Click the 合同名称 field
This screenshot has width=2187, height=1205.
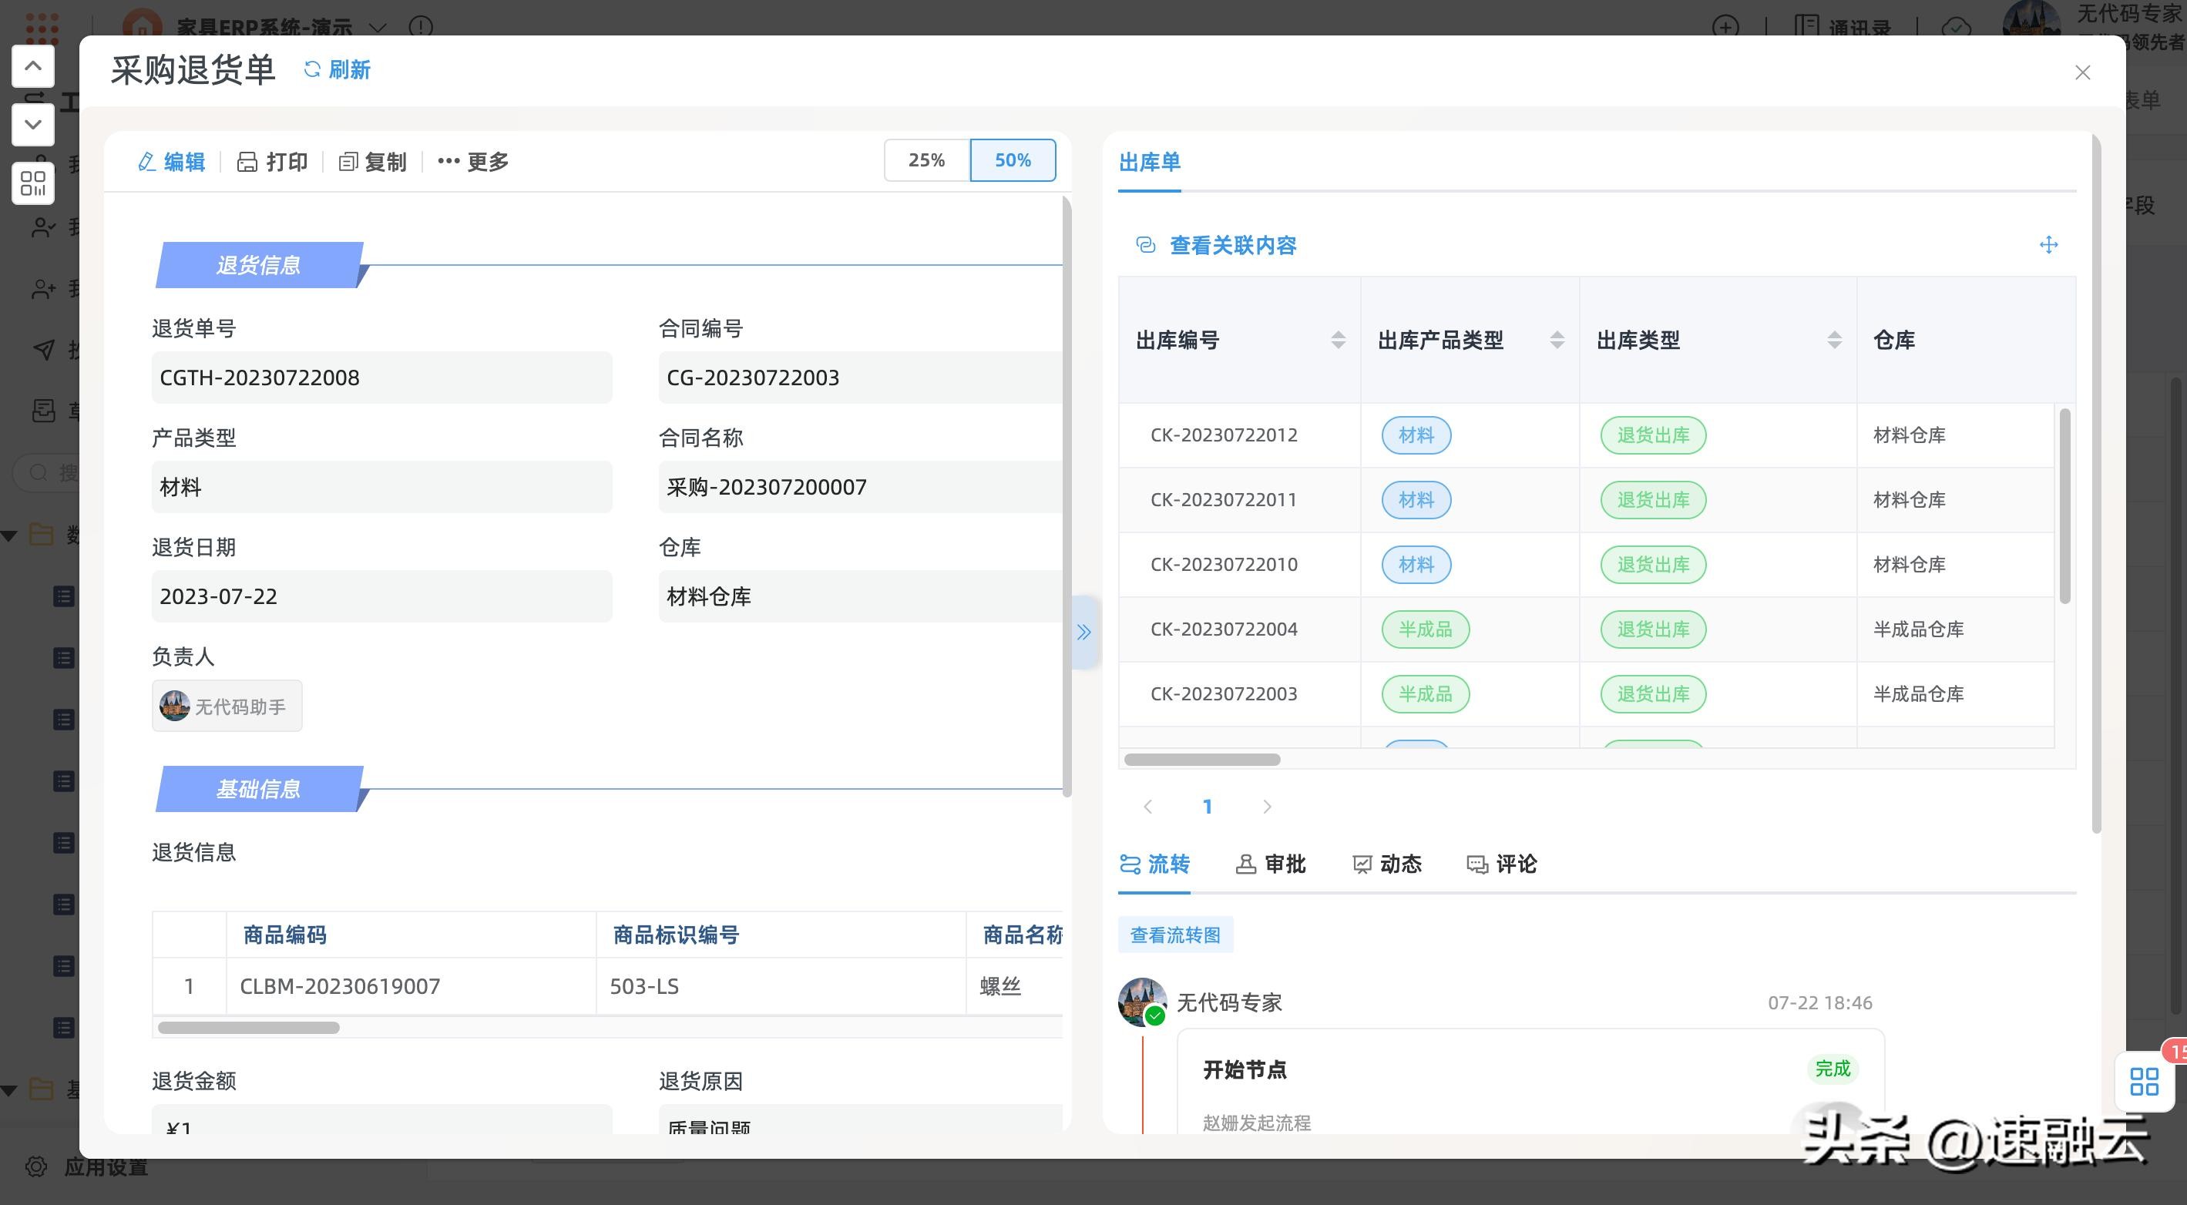(860, 487)
